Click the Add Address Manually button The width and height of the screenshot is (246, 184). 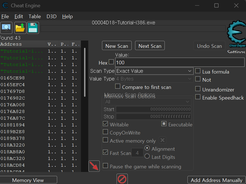pos(216,180)
